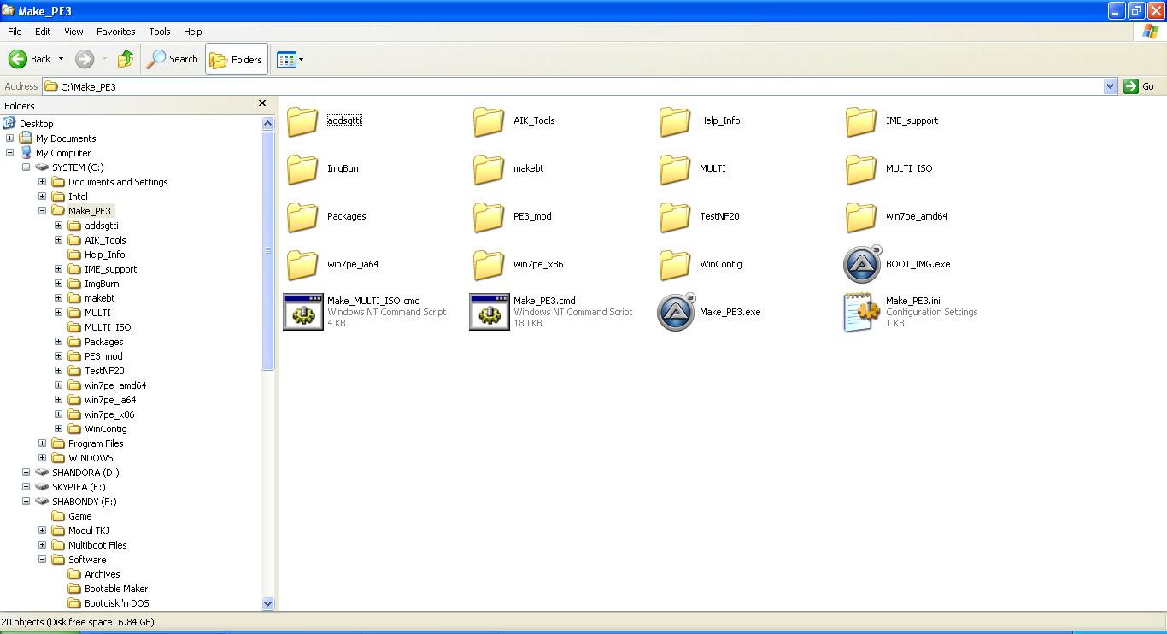This screenshot has width=1167, height=634.
Task: Open the Tools menu
Action: [160, 32]
